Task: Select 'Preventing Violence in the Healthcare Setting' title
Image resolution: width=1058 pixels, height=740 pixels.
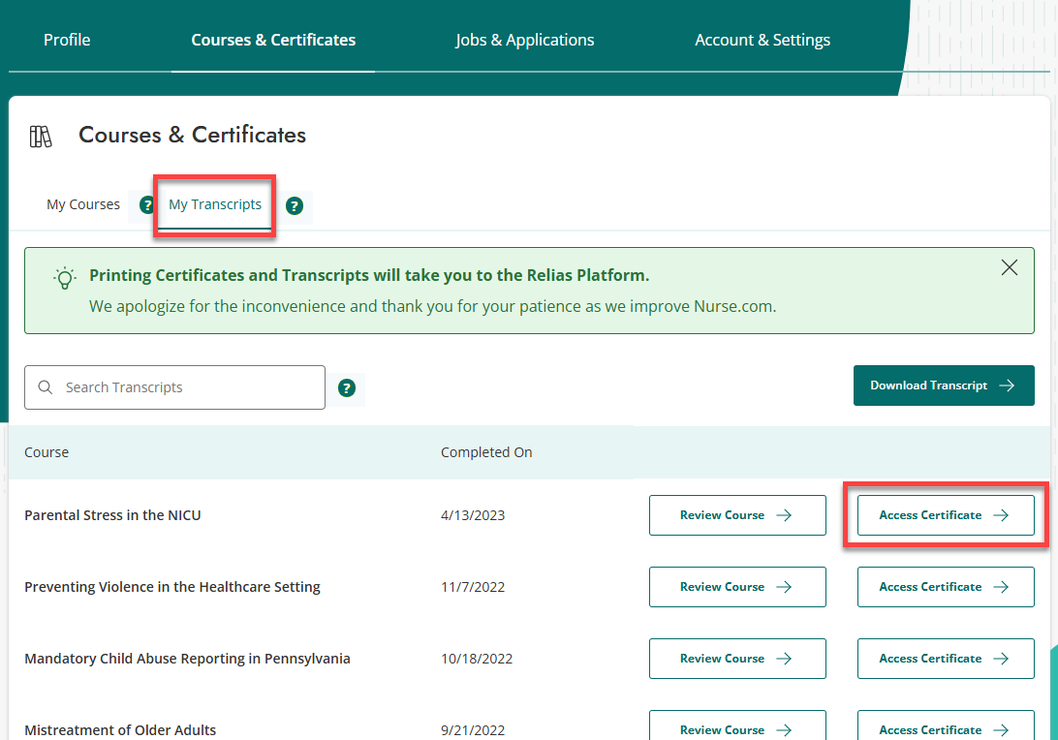Action: (172, 587)
